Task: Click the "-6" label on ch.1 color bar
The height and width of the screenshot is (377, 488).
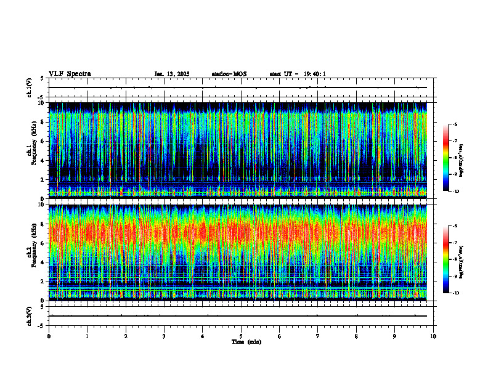Action: (x=455, y=124)
